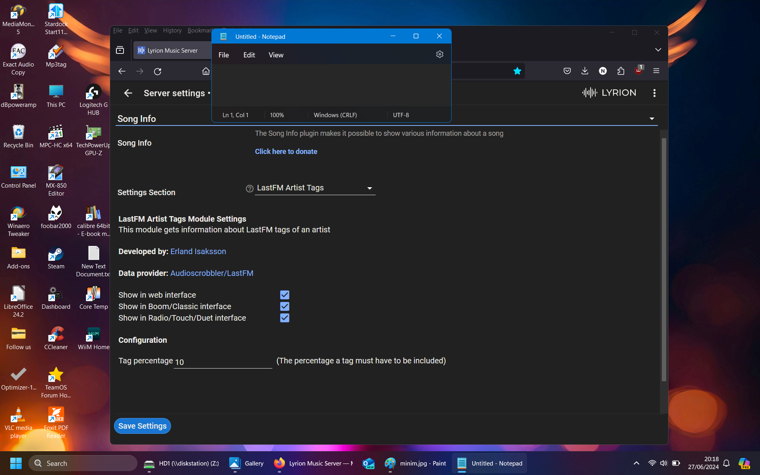
Task: Open CCleaner desktop shortcut
Action: click(x=56, y=339)
